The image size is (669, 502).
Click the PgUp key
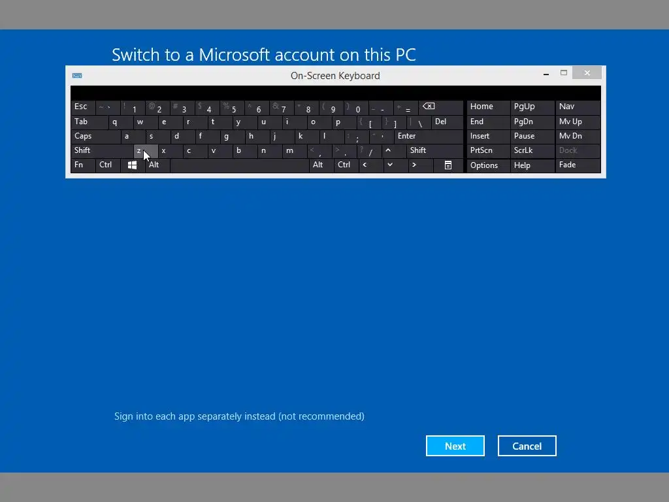(532, 107)
